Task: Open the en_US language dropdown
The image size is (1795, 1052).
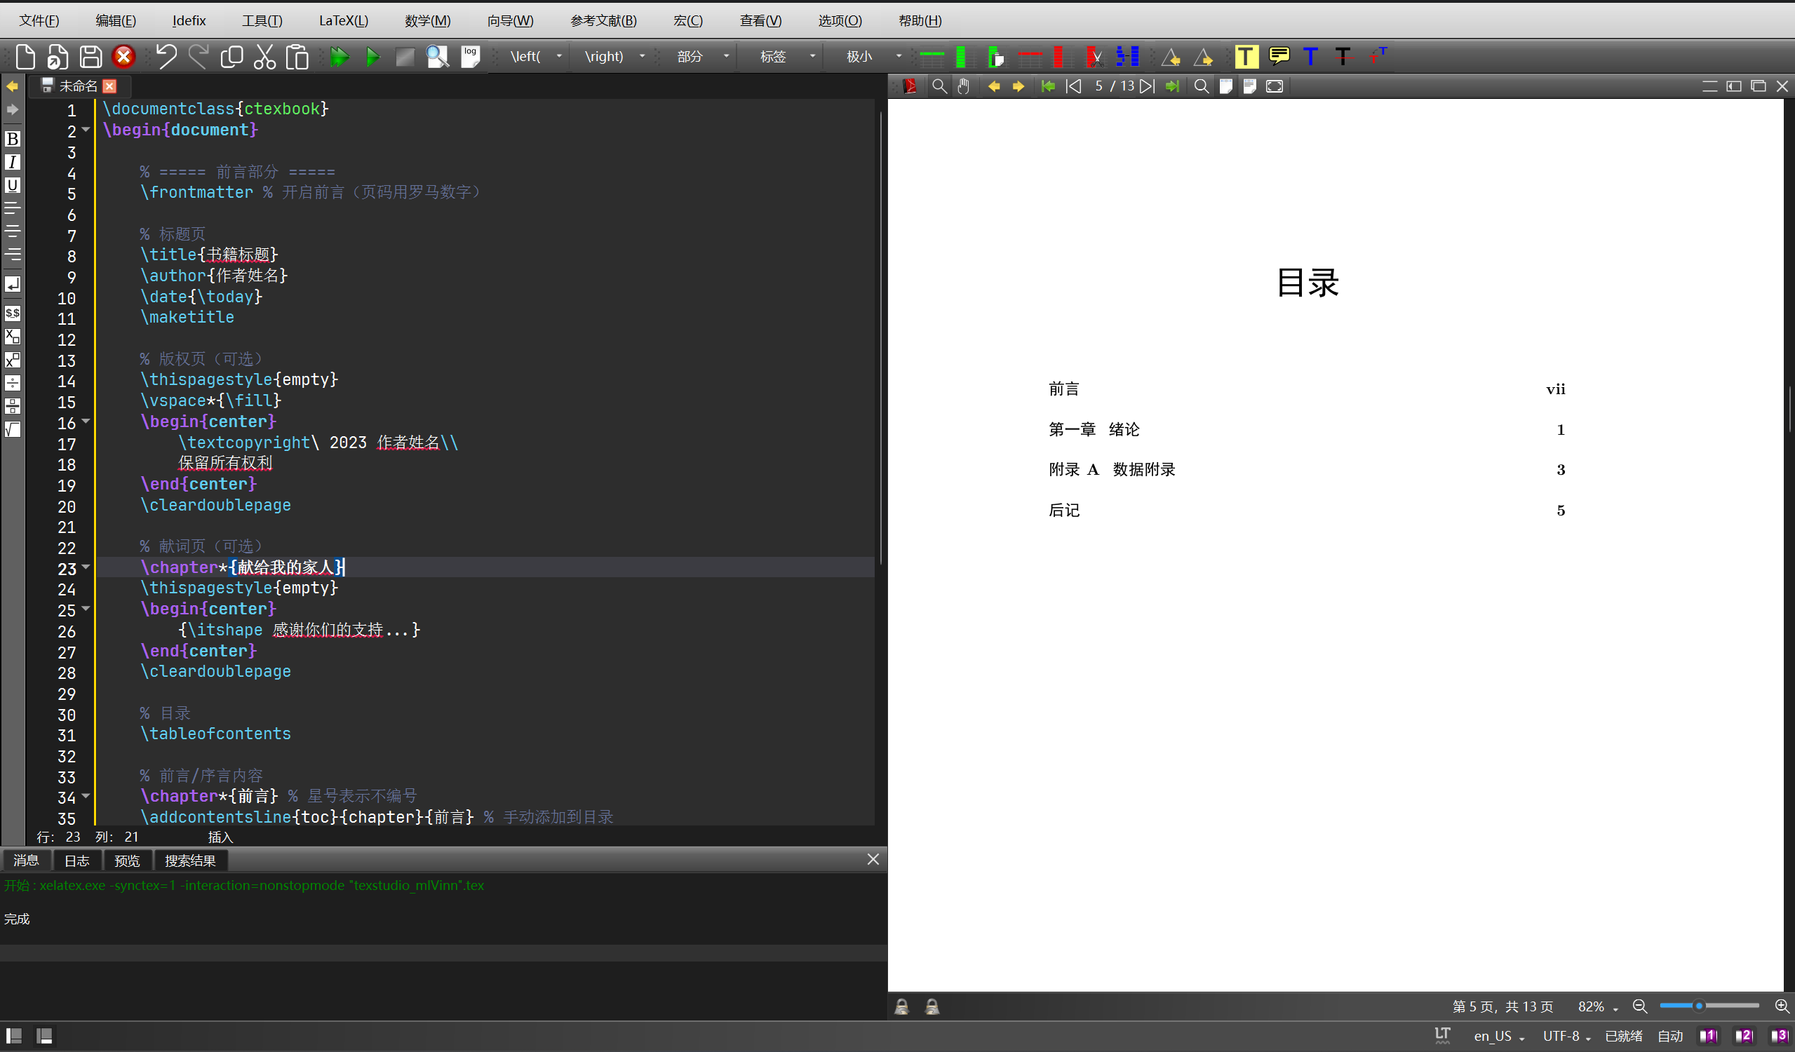Action: pyautogui.click(x=1499, y=1037)
